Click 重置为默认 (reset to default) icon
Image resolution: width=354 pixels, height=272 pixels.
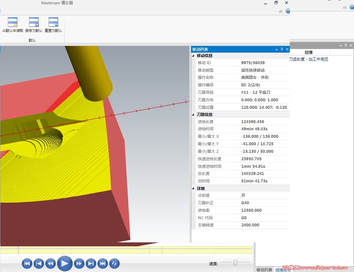click(x=53, y=22)
